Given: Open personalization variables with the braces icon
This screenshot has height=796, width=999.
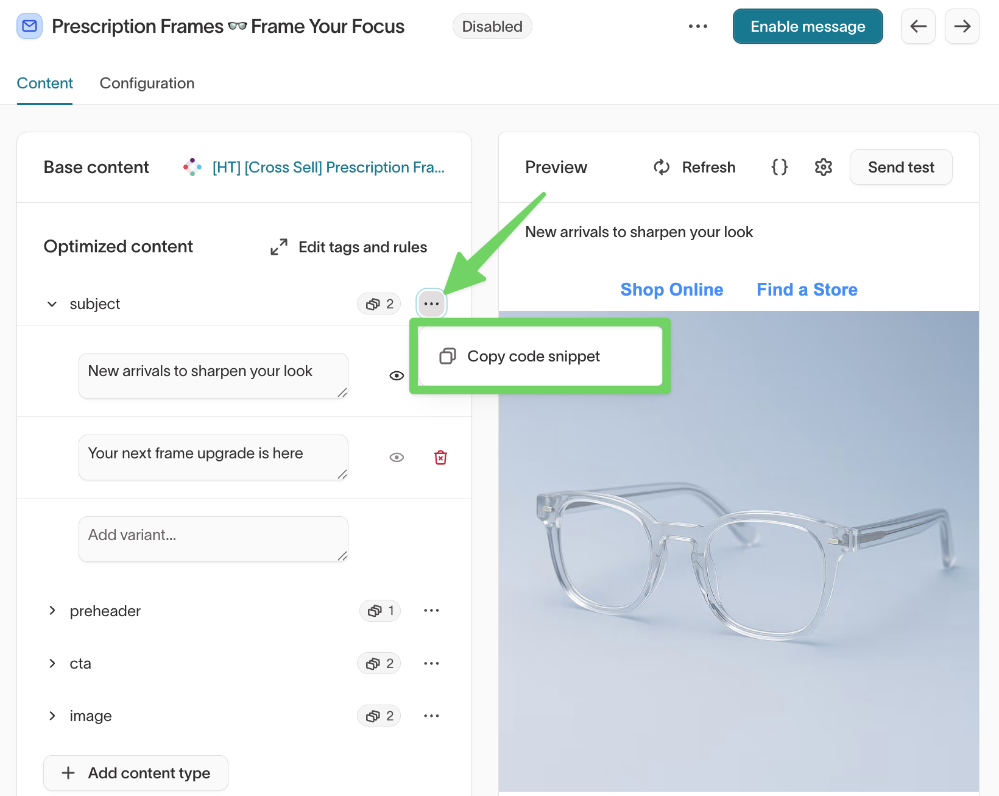Looking at the screenshot, I should [x=780, y=167].
